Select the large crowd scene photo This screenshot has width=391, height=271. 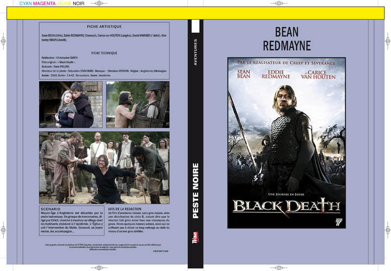(x=105, y=168)
